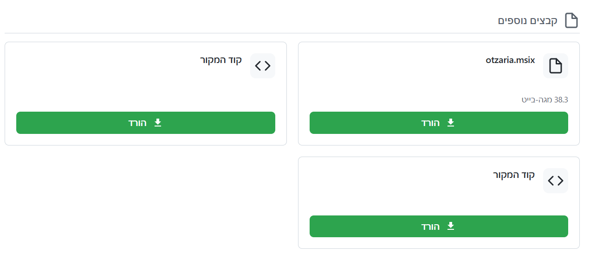Click code brackets icon in card below otzaria.msix

pyautogui.click(x=555, y=181)
